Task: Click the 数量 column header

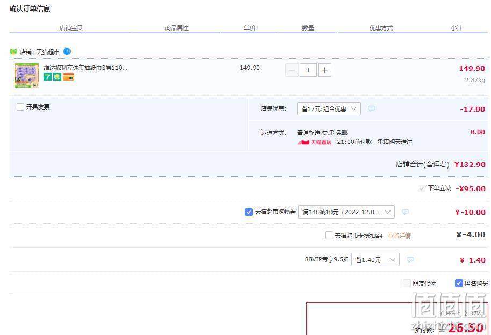Action: pyautogui.click(x=308, y=28)
